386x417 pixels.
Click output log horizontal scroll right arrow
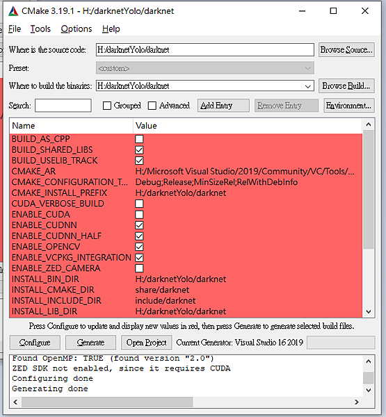click(357, 402)
